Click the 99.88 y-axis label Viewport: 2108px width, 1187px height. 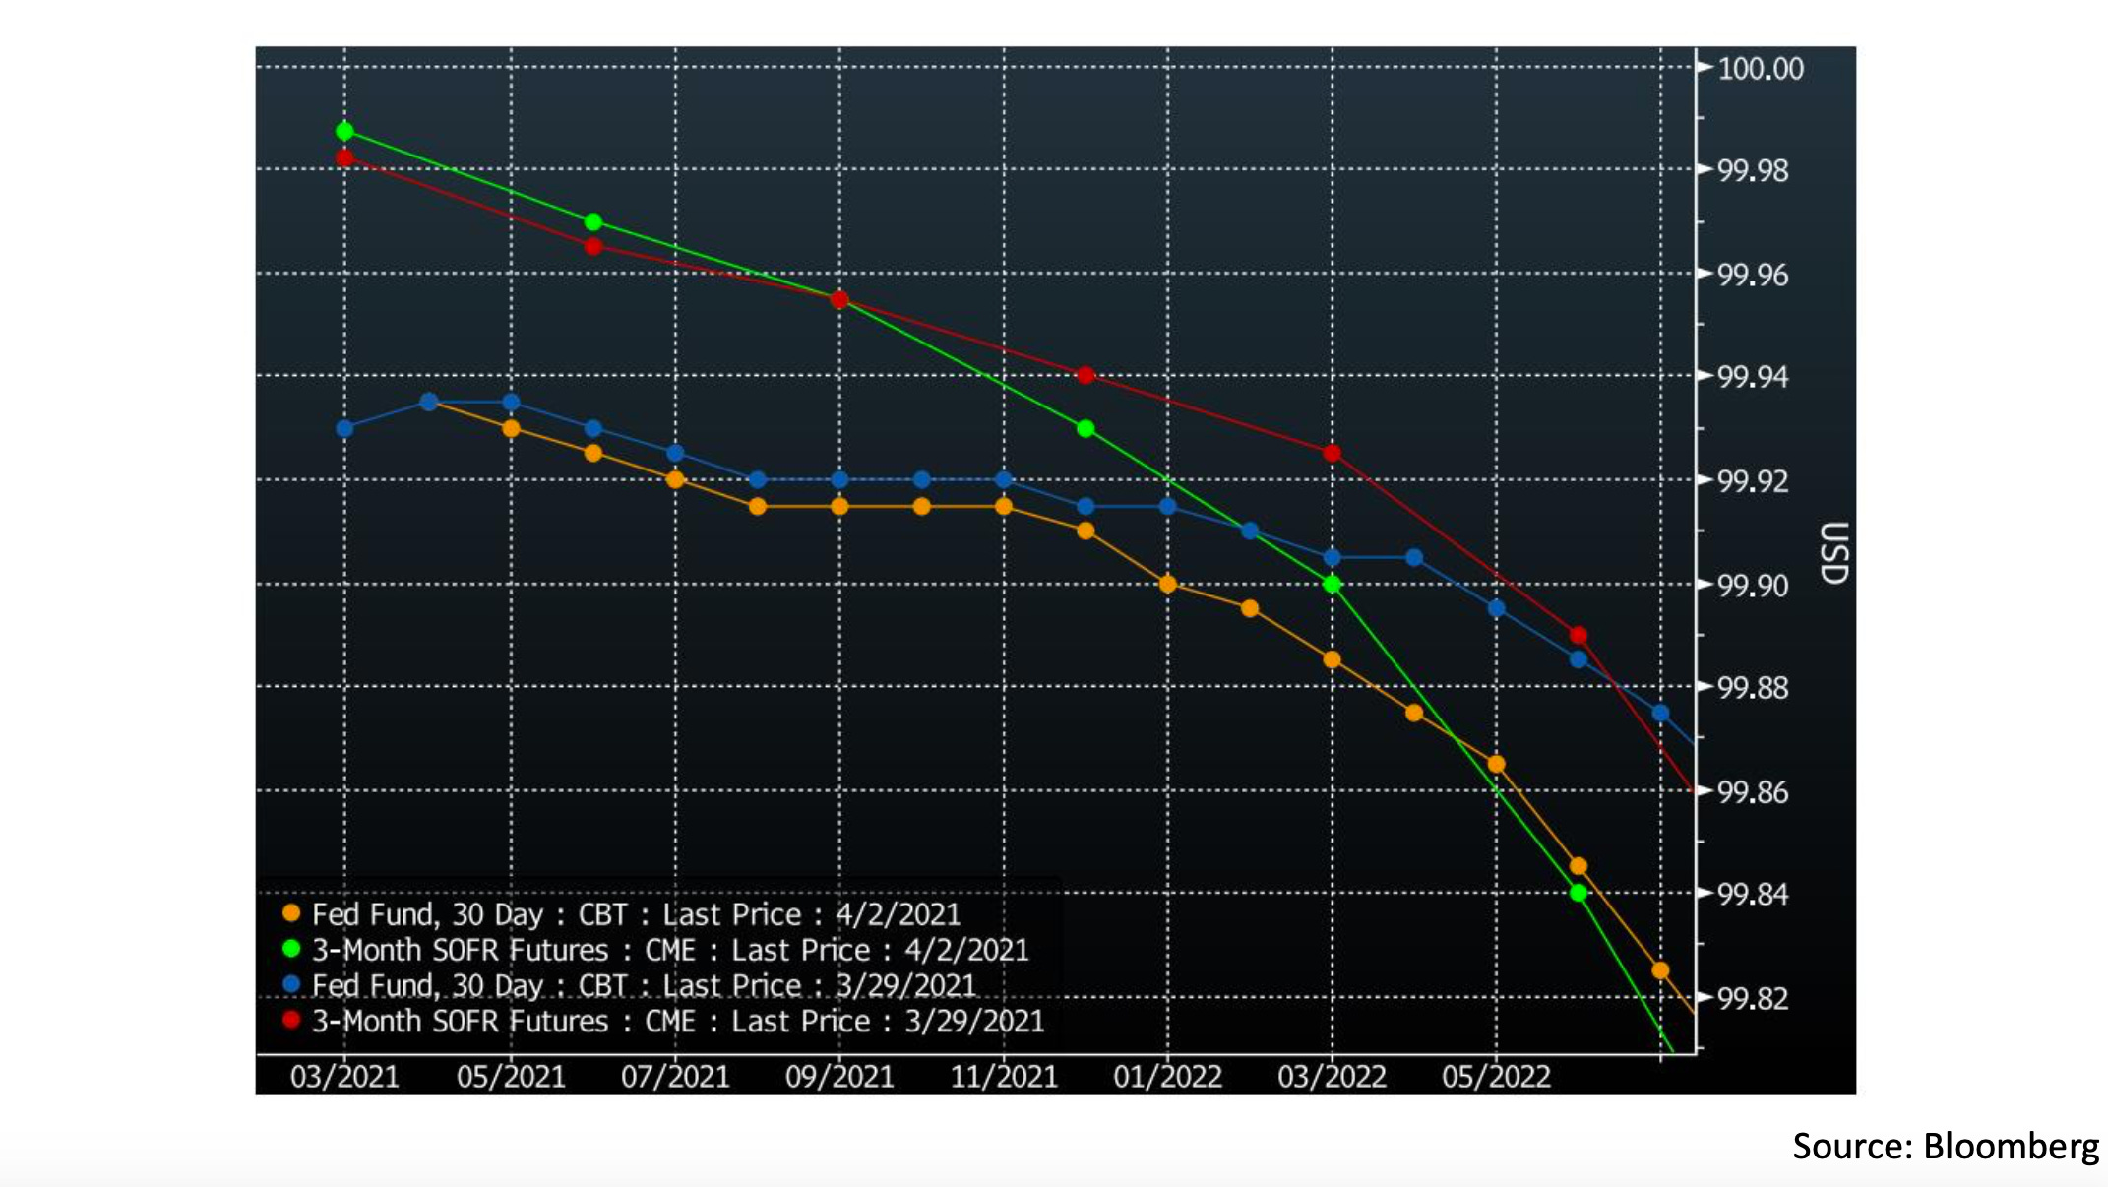pyautogui.click(x=1753, y=688)
